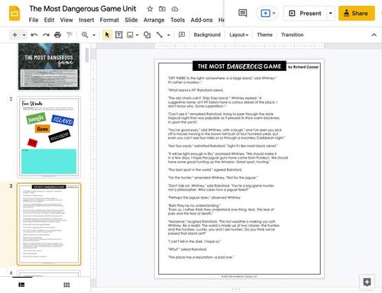Collapse the toolbar with the up chevron
This screenshot has width=382, height=293.
(374, 35)
